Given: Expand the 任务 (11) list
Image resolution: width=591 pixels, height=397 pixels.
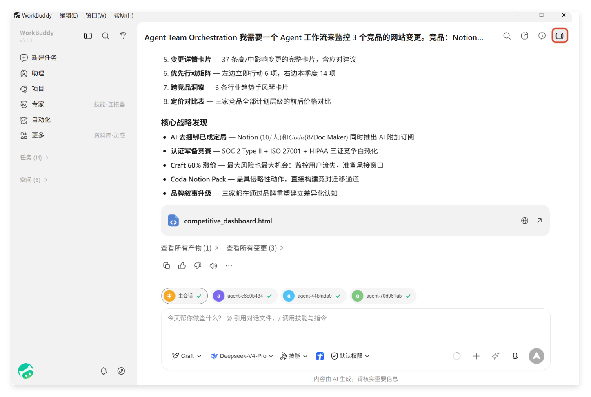Looking at the screenshot, I should (x=34, y=157).
